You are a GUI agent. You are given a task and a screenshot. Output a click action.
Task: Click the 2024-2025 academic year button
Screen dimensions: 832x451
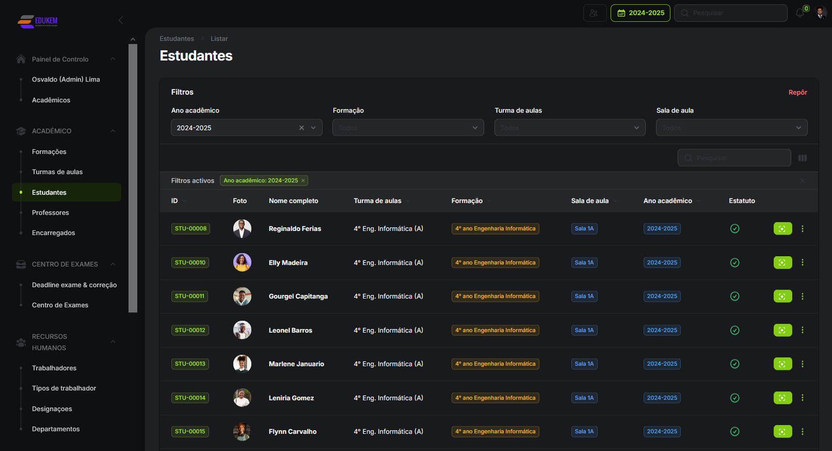[x=640, y=13]
